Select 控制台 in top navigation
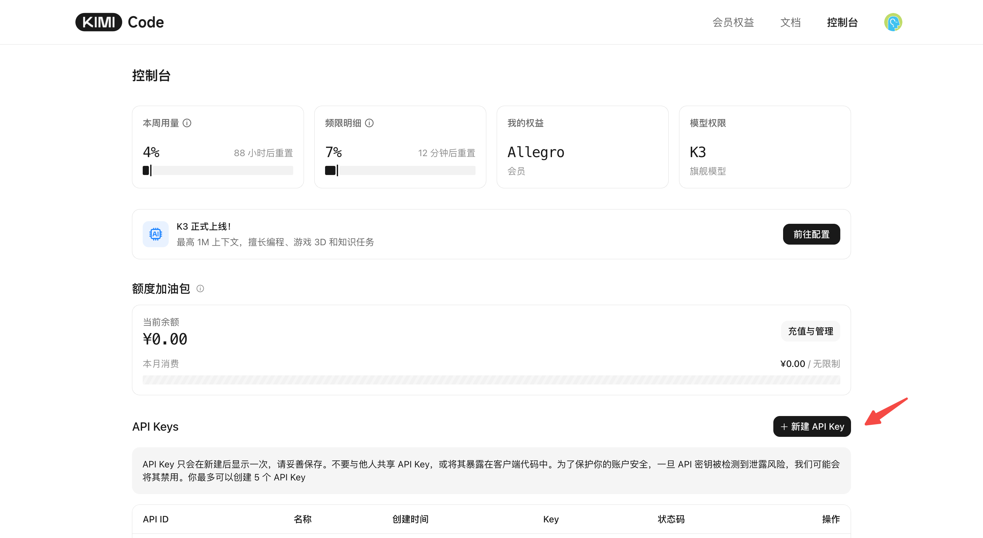This screenshot has height=538, width=983. [x=842, y=22]
